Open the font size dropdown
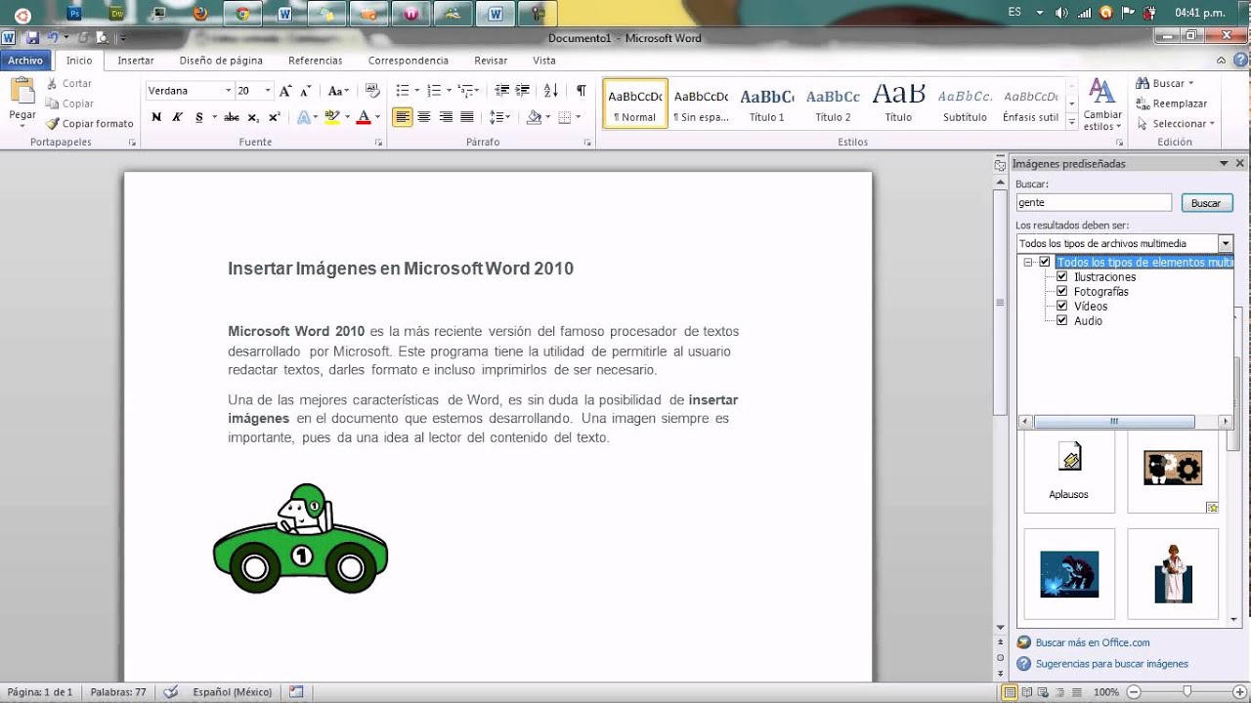Viewport: 1251px width, 703px height. pos(268,91)
